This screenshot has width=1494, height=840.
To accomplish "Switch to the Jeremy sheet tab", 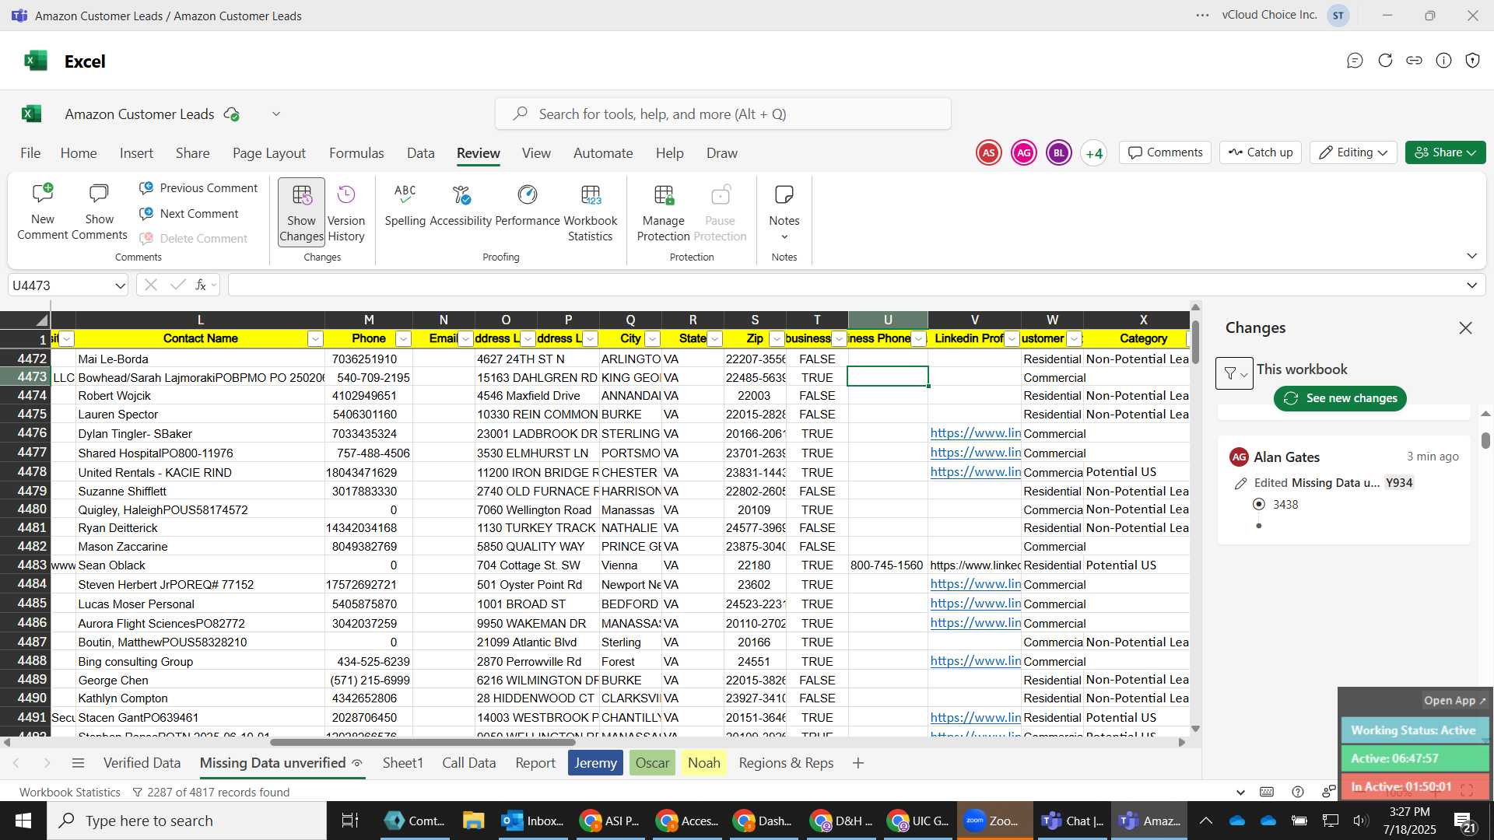I will (595, 763).
